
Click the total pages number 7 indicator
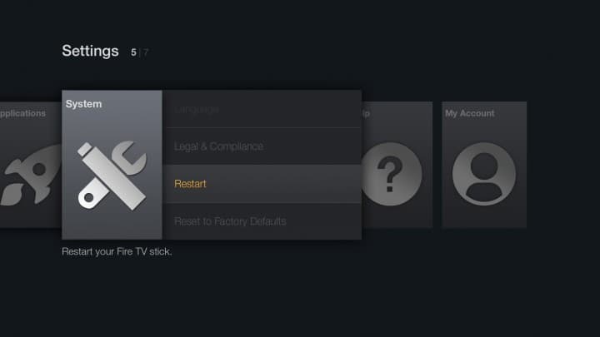[x=146, y=52]
